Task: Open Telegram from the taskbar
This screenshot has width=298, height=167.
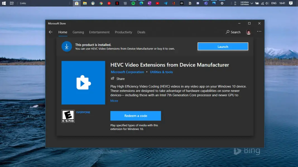Action: tap(166, 3)
